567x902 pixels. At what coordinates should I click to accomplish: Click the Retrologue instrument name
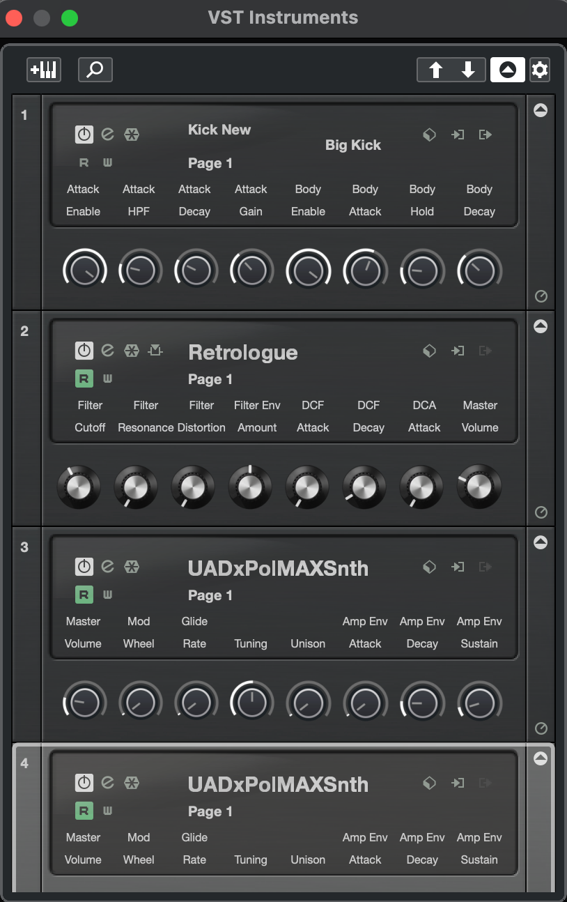[243, 353]
